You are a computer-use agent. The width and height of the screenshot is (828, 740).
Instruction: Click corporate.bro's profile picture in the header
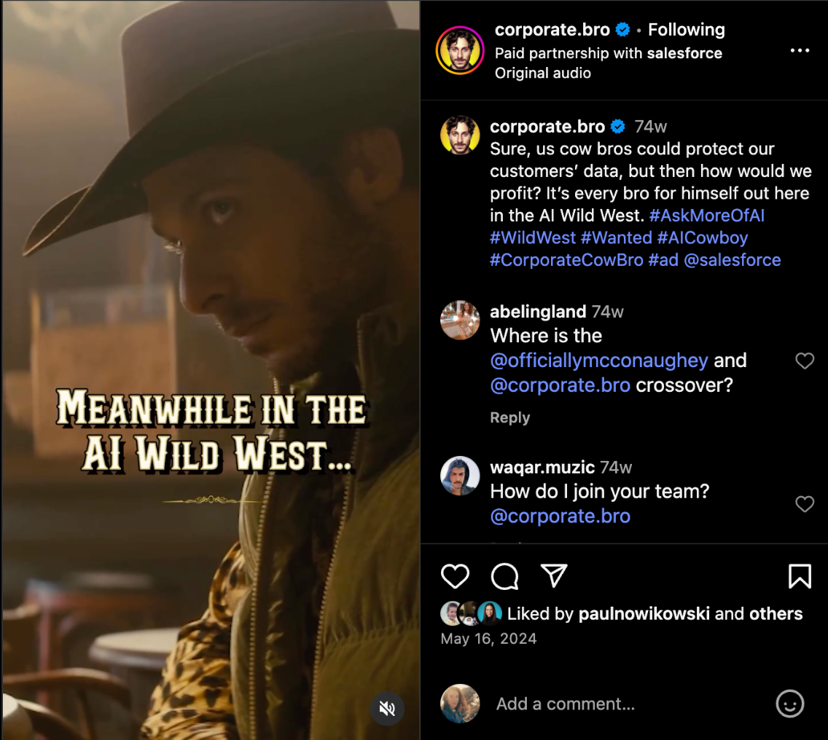coord(460,50)
